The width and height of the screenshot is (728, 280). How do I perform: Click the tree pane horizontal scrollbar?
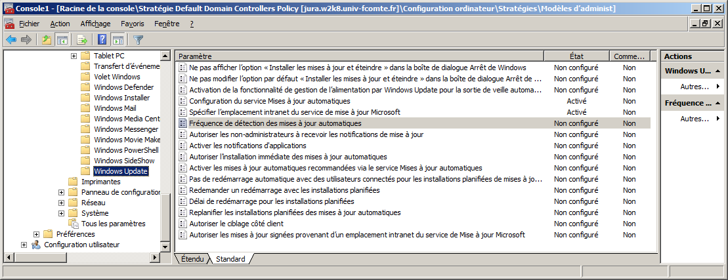click(85, 258)
